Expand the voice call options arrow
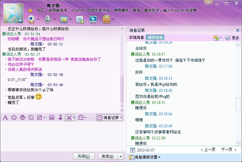Screen dimensions: 242x162 tap(54, 19)
